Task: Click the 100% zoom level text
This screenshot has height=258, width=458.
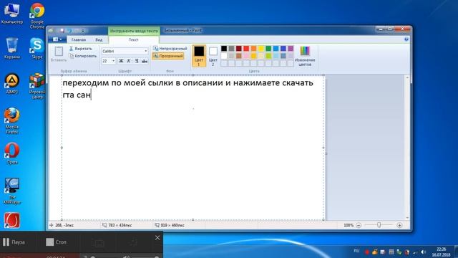Action: [349, 225]
